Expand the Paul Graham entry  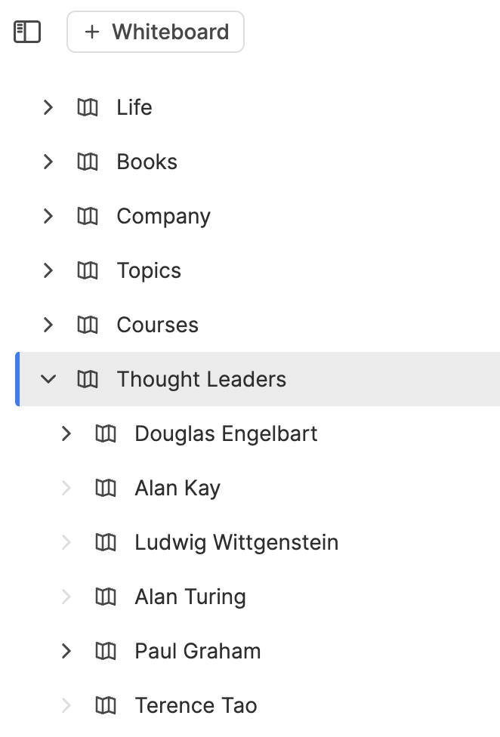tap(66, 651)
